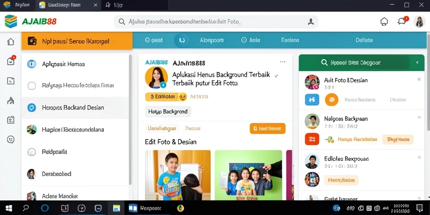
Task: Select the 'Deoos' sub-tab
Action: (x=193, y=128)
